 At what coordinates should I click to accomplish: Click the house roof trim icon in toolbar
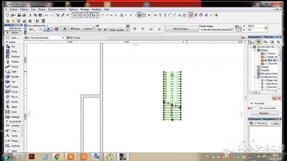click(x=184, y=15)
